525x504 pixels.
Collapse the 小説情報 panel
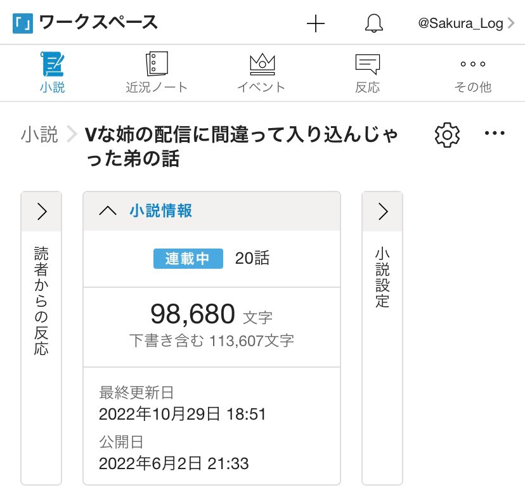108,211
